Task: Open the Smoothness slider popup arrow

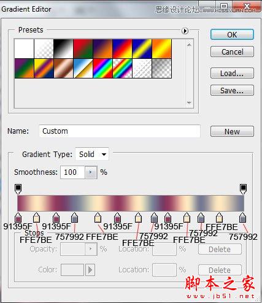Action: point(91,172)
